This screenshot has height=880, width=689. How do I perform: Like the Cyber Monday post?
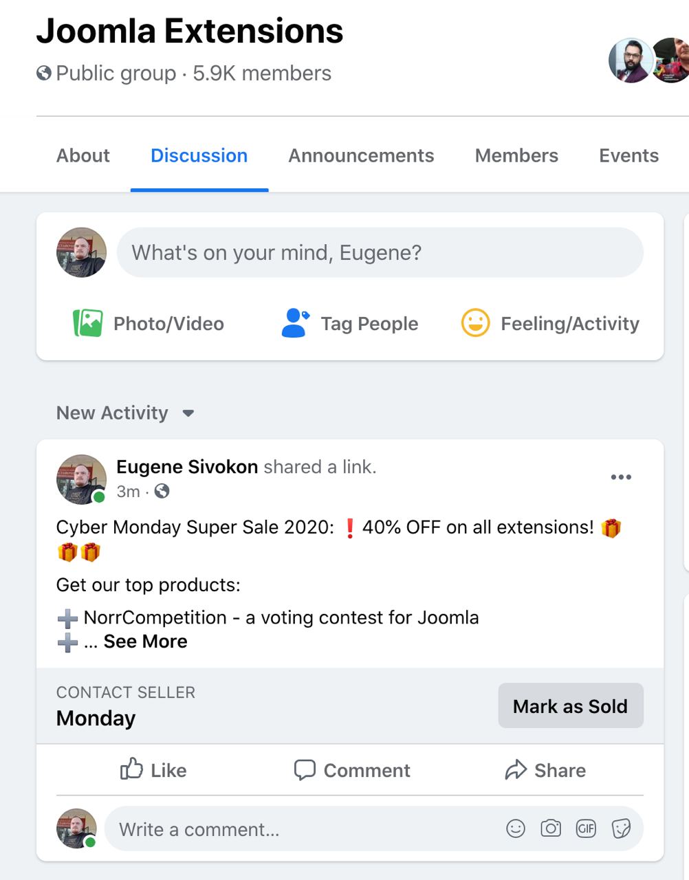pyautogui.click(x=153, y=770)
